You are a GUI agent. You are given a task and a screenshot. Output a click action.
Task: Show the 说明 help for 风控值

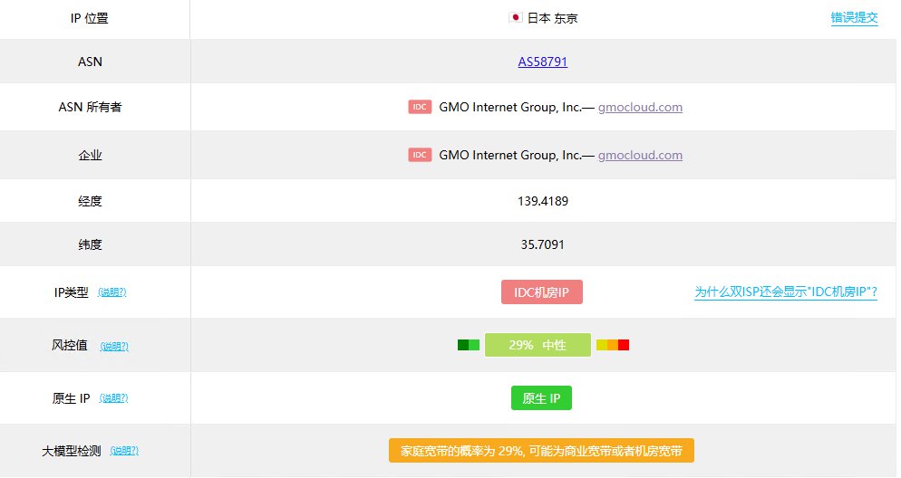(x=113, y=346)
